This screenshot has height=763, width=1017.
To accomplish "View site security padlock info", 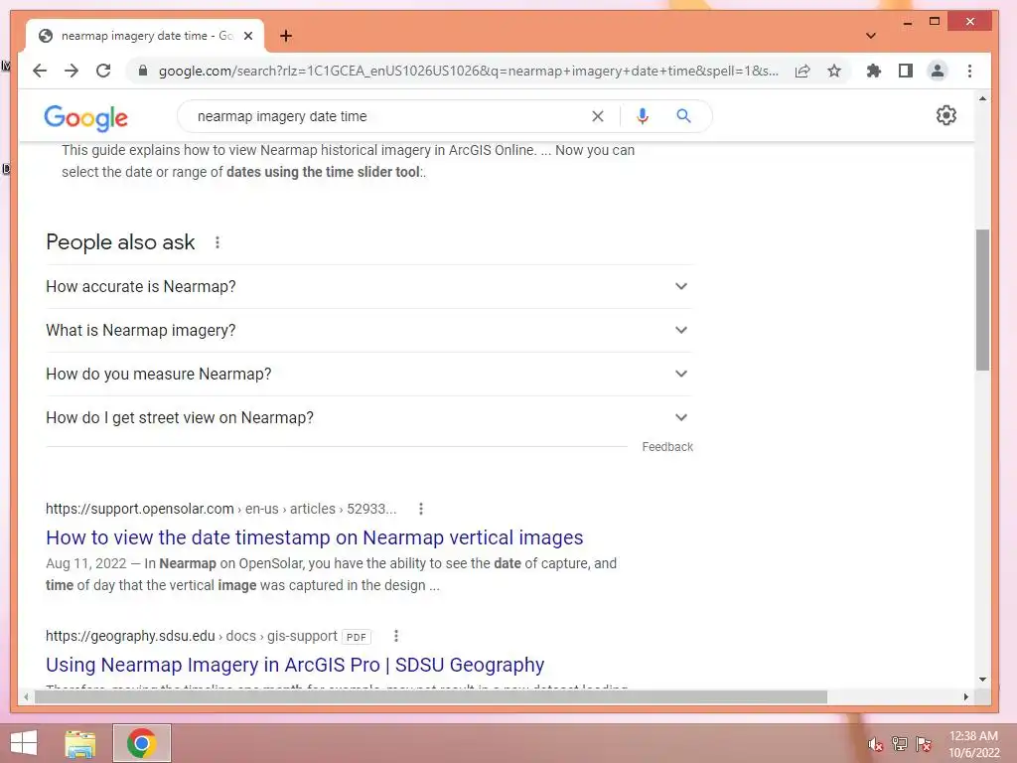I will click(x=143, y=71).
